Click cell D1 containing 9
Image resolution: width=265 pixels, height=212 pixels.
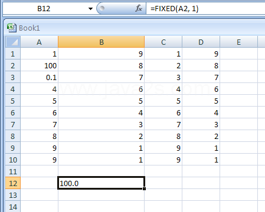pos(201,54)
